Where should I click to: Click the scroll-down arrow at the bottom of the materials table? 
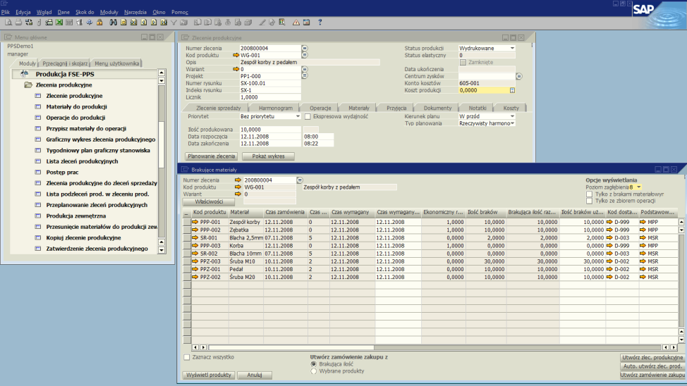point(681,340)
